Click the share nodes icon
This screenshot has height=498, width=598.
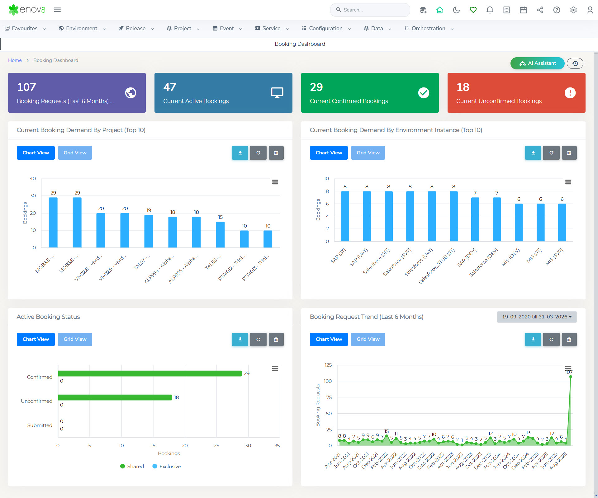pyautogui.click(x=540, y=10)
